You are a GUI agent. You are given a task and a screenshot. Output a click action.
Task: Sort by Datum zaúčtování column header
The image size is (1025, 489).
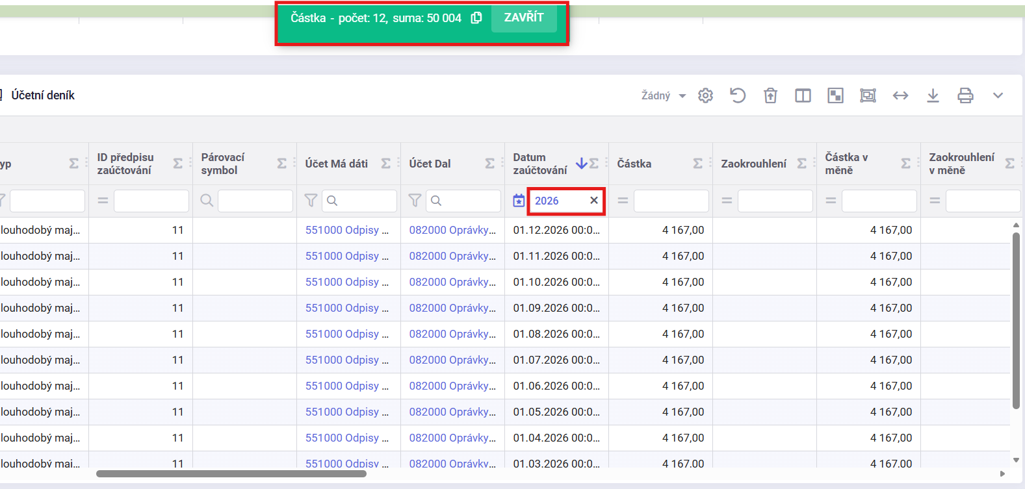point(539,164)
